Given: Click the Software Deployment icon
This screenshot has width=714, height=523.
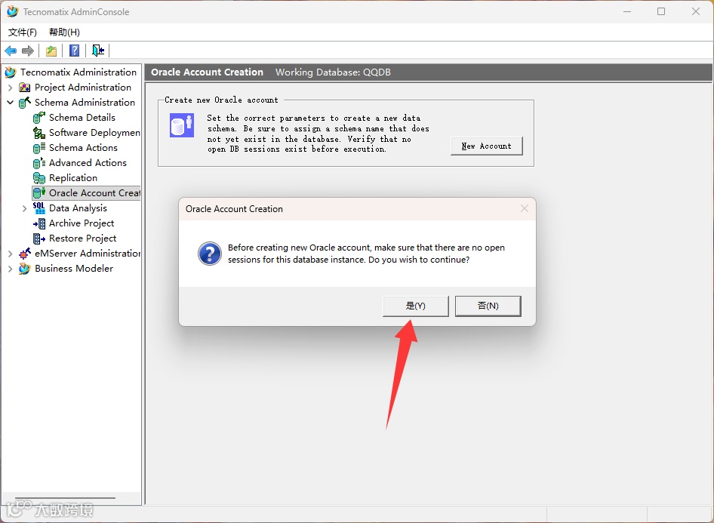Looking at the screenshot, I should (39, 133).
